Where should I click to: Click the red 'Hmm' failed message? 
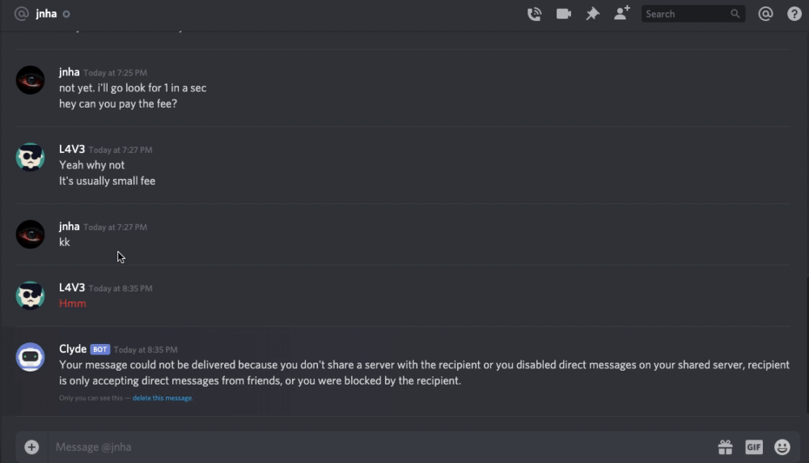click(x=73, y=304)
